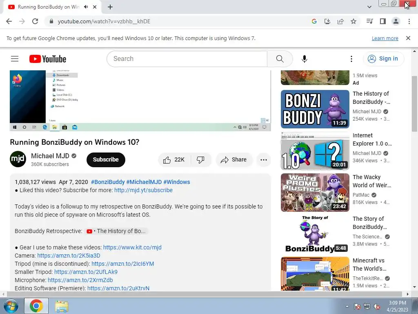Screen dimensions: 418x314
Task: Open History of BonziBuddy thumbnail
Action: [x=315, y=109]
